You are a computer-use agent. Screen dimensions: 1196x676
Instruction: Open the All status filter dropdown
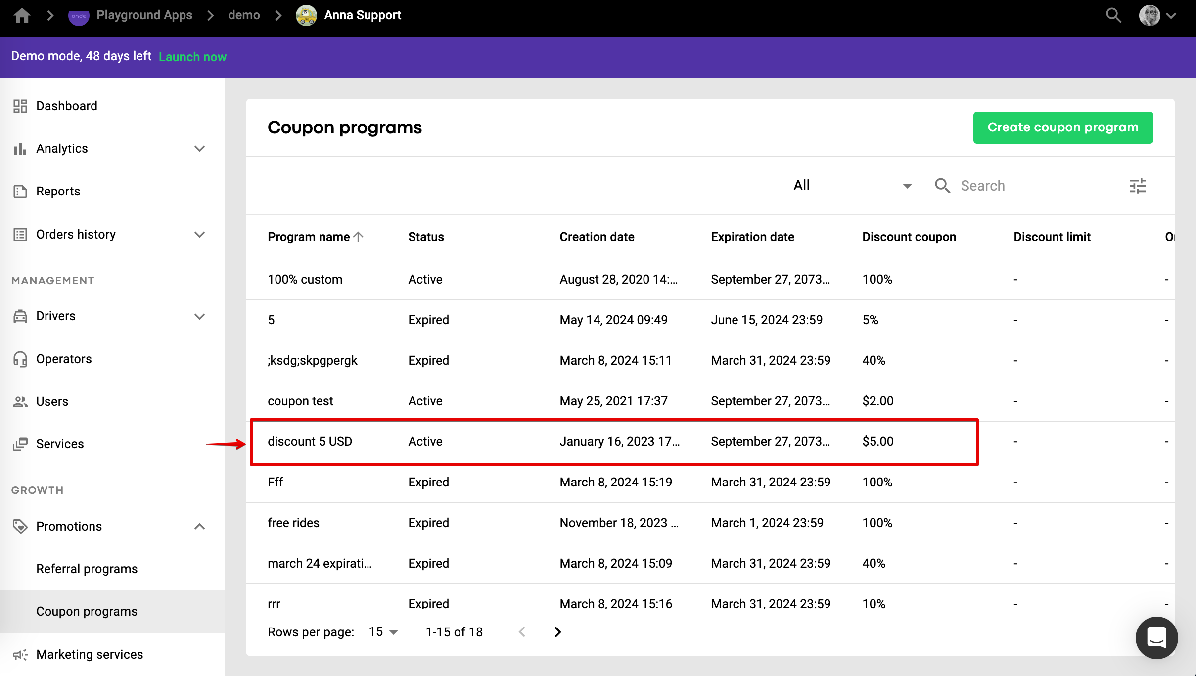[x=855, y=186]
